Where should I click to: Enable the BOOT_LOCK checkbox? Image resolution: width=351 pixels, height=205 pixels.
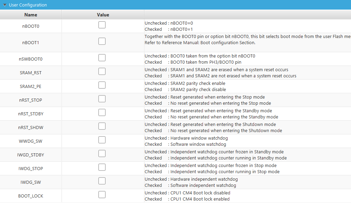(102, 195)
